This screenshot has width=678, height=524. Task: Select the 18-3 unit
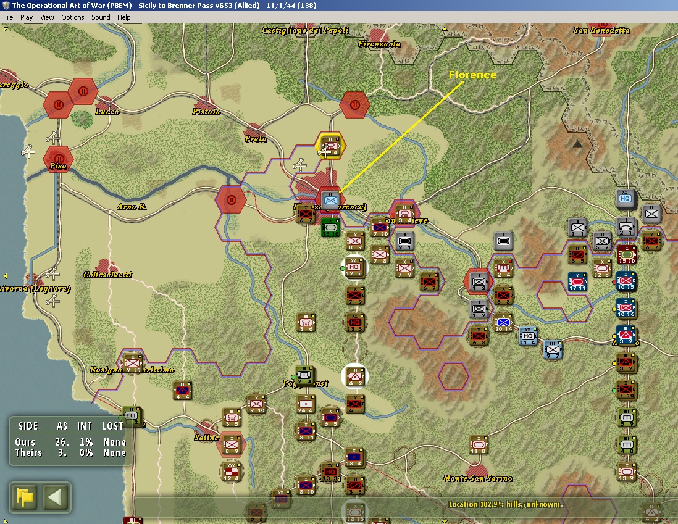click(354, 458)
